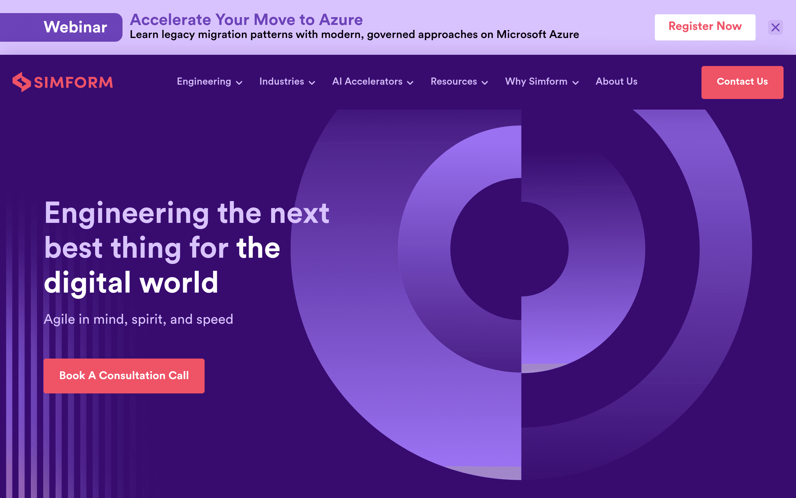796x498 pixels.
Task: Click Register Now for the webinar
Action: (x=705, y=27)
